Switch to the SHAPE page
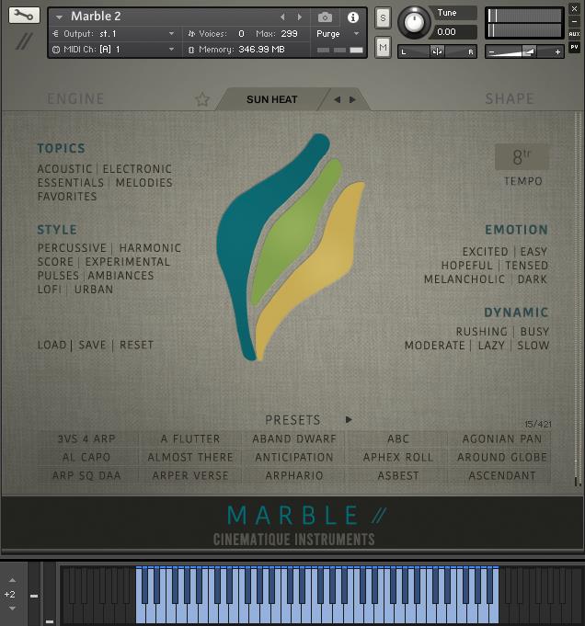The image size is (585, 626). [x=510, y=98]
